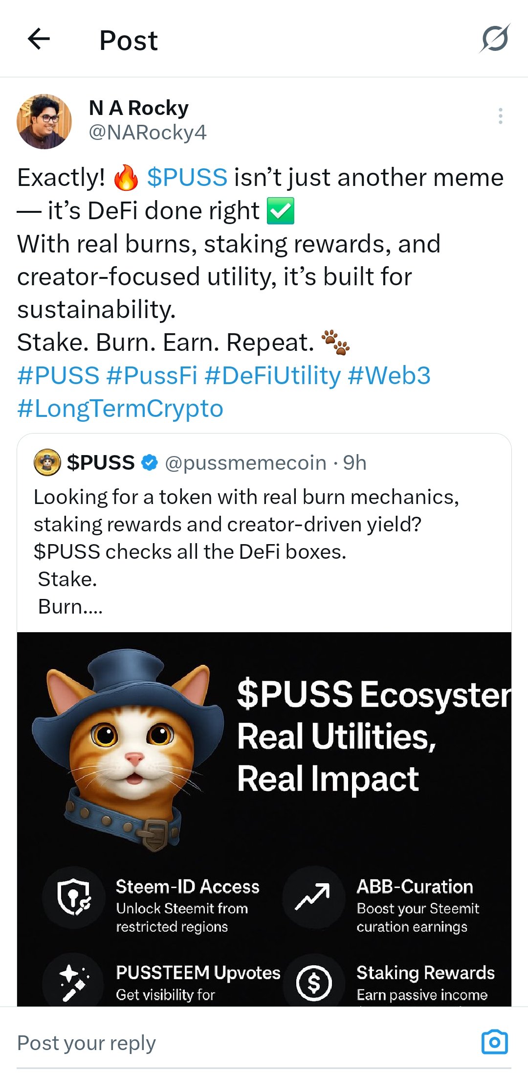Screen dimensions: 528x1076
Task: Open the #LongTermCrypto hashtag
Action: click(x=120, y=409)
